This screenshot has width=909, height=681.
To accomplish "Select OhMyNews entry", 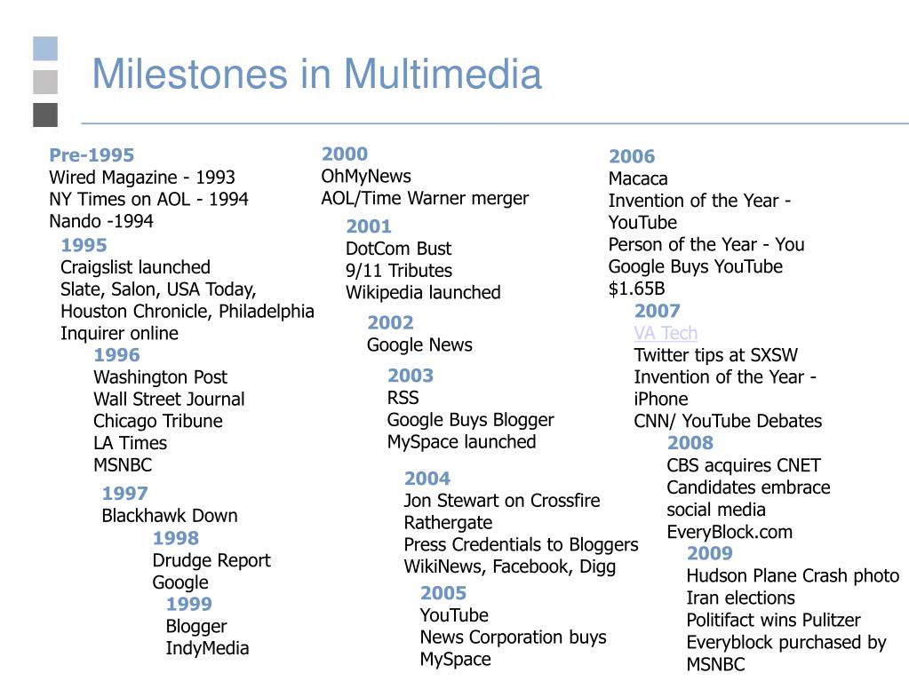I will click(x=366, y=176).
